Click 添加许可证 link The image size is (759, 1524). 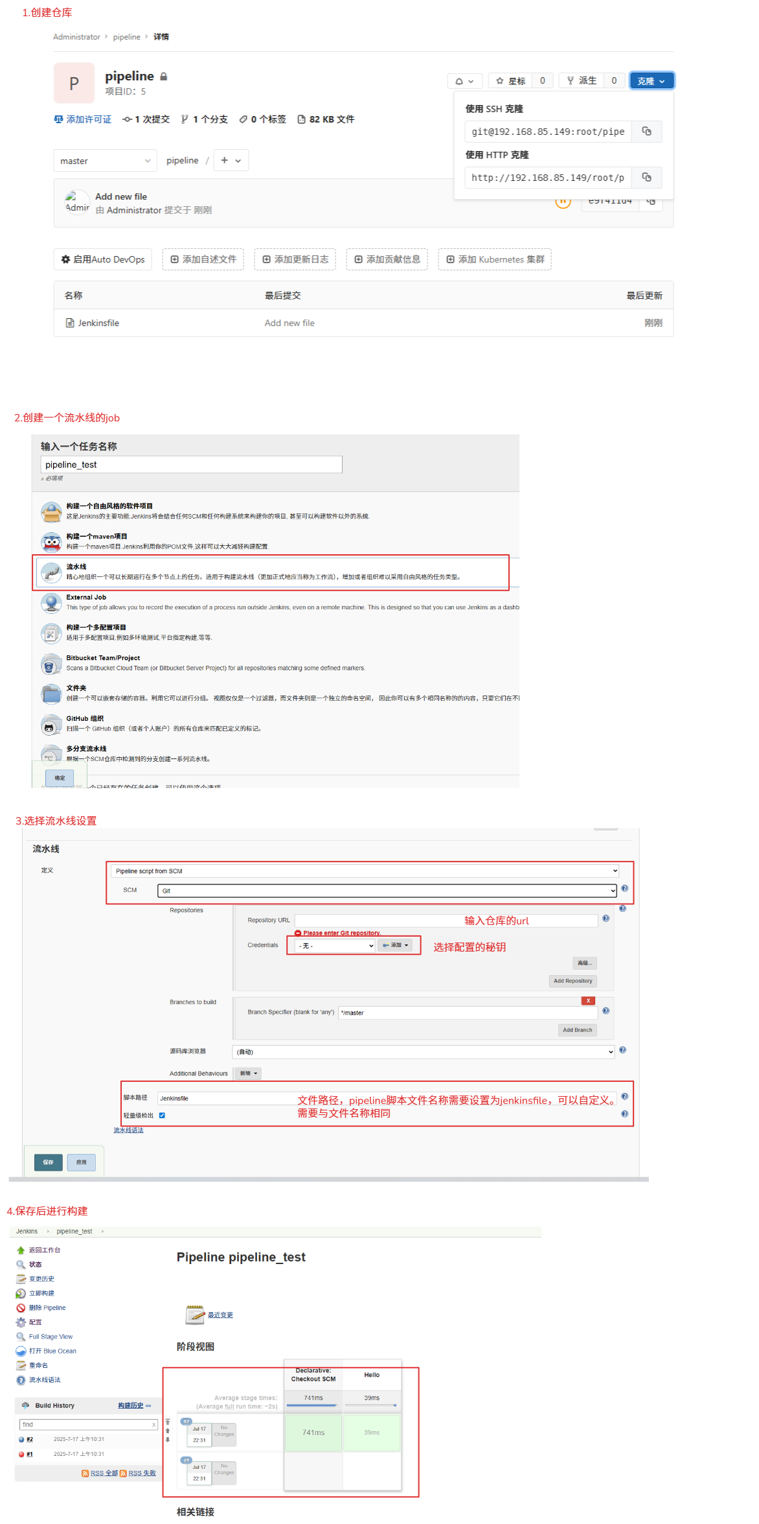point(83,119)
